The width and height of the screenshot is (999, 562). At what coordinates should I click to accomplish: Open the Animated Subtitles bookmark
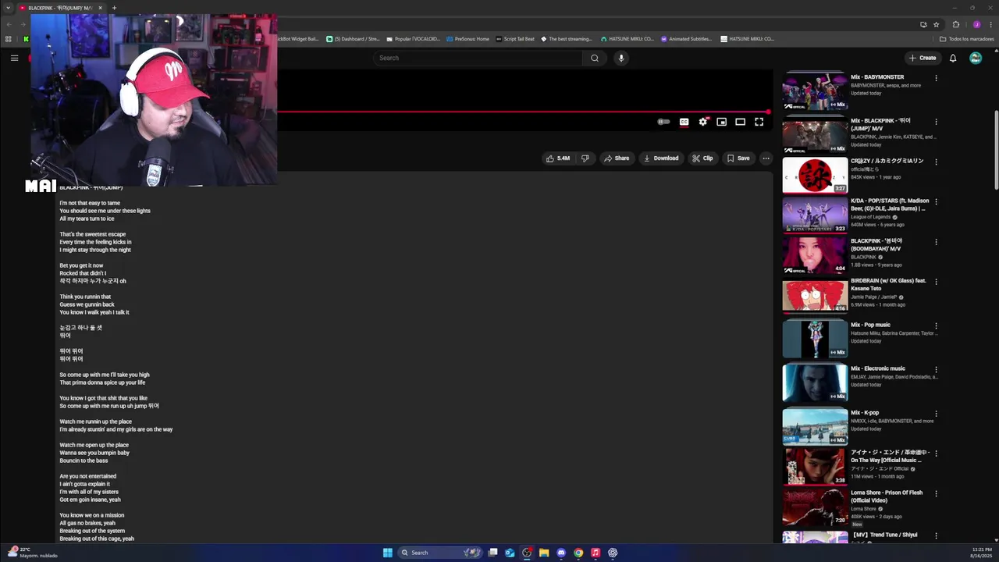tap(686, 39)
